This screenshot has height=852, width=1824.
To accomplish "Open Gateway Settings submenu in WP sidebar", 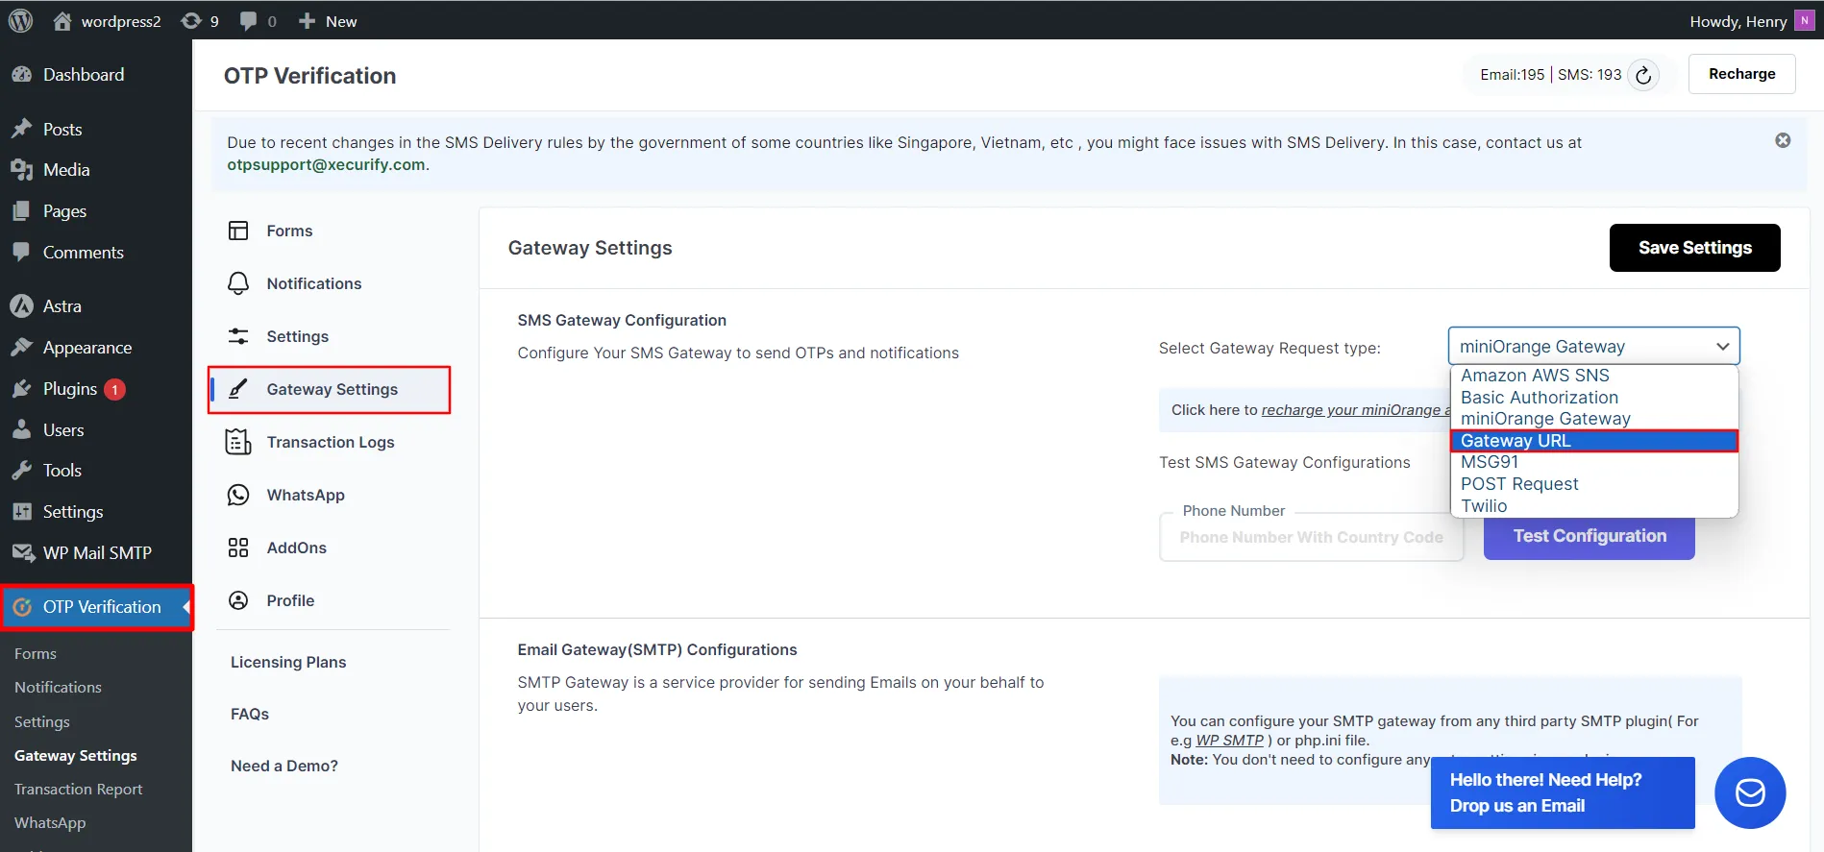I will [76, 755].
